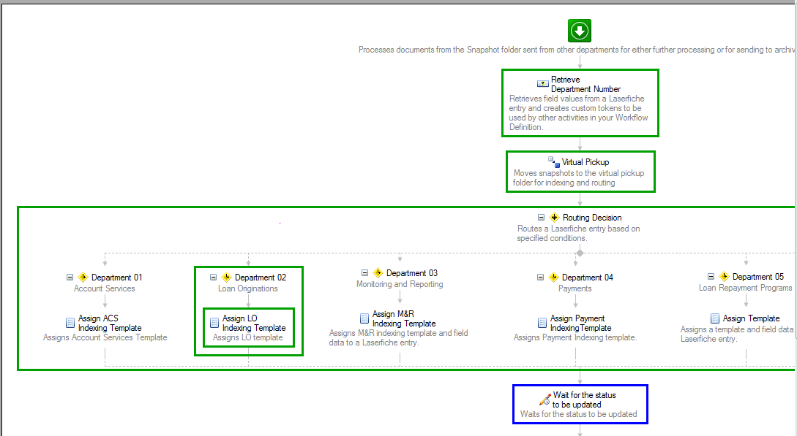Screen dimensions: 797x436
Task: Select the Assign Payment IndexingTemplate icon
Action: [x=542, y=322]
